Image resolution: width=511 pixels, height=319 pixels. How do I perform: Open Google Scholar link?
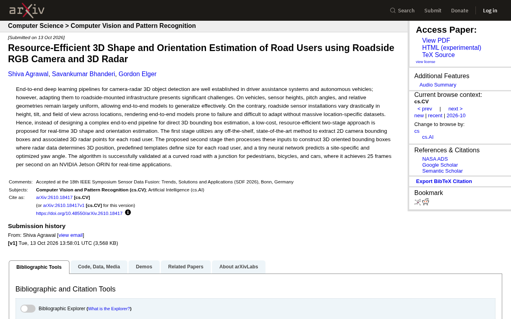point(440,165)
